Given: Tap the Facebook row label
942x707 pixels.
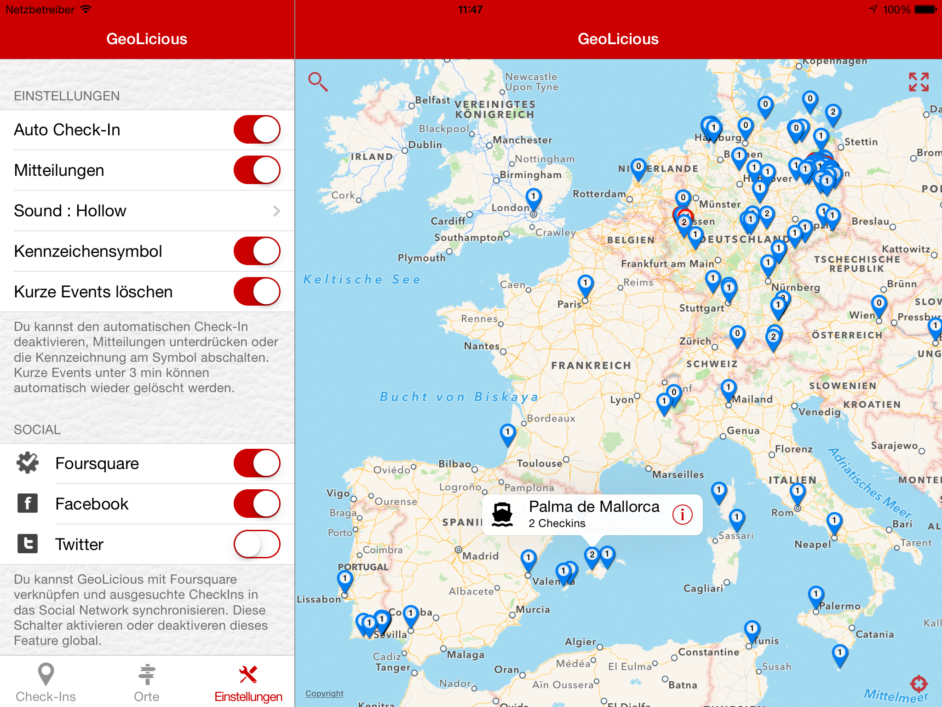Looking at the screenshot, I should pos(92,504).
